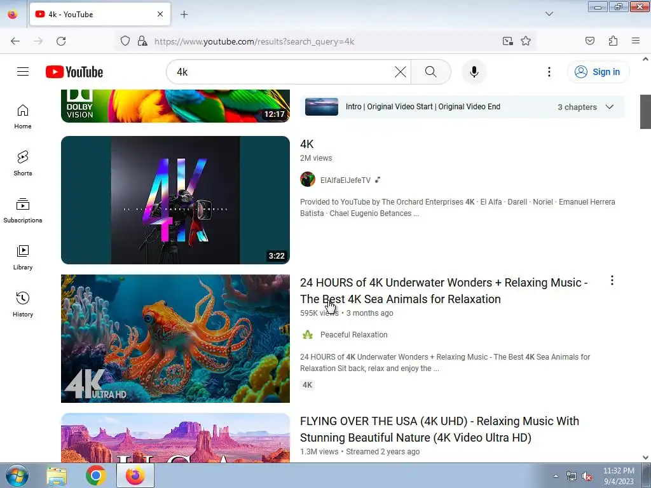The image size is (651, 488).
Task: Click the magnifier search button
Action: [431, 72]
